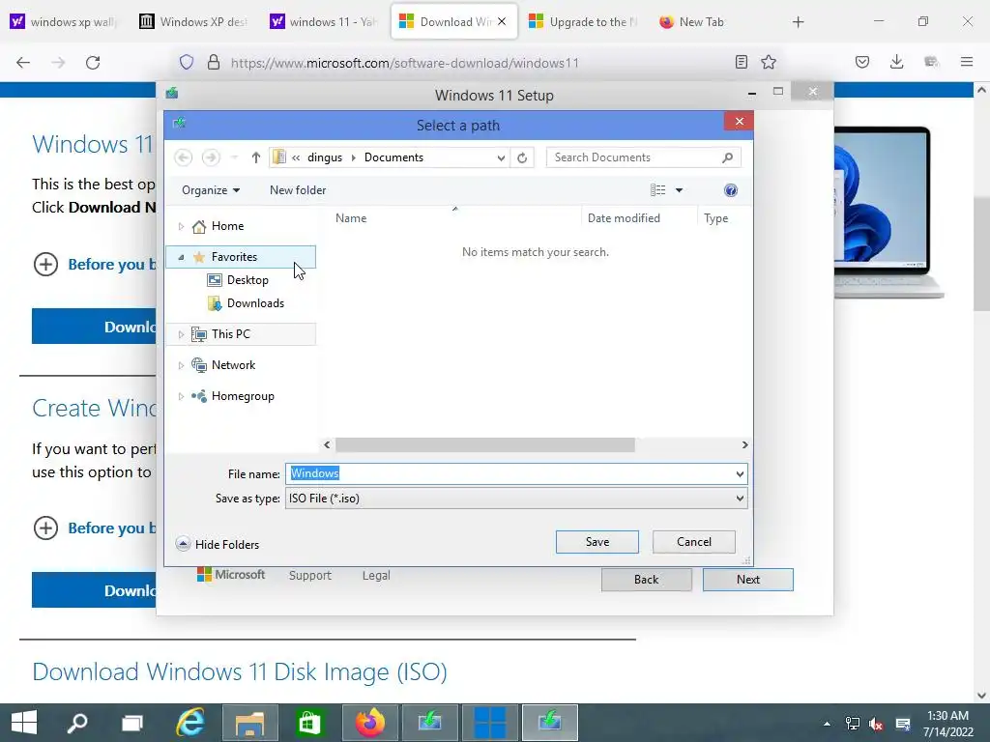Switch to 'windows 11 - Yah' tab
The image size is (990, 742).
[325, 22]
